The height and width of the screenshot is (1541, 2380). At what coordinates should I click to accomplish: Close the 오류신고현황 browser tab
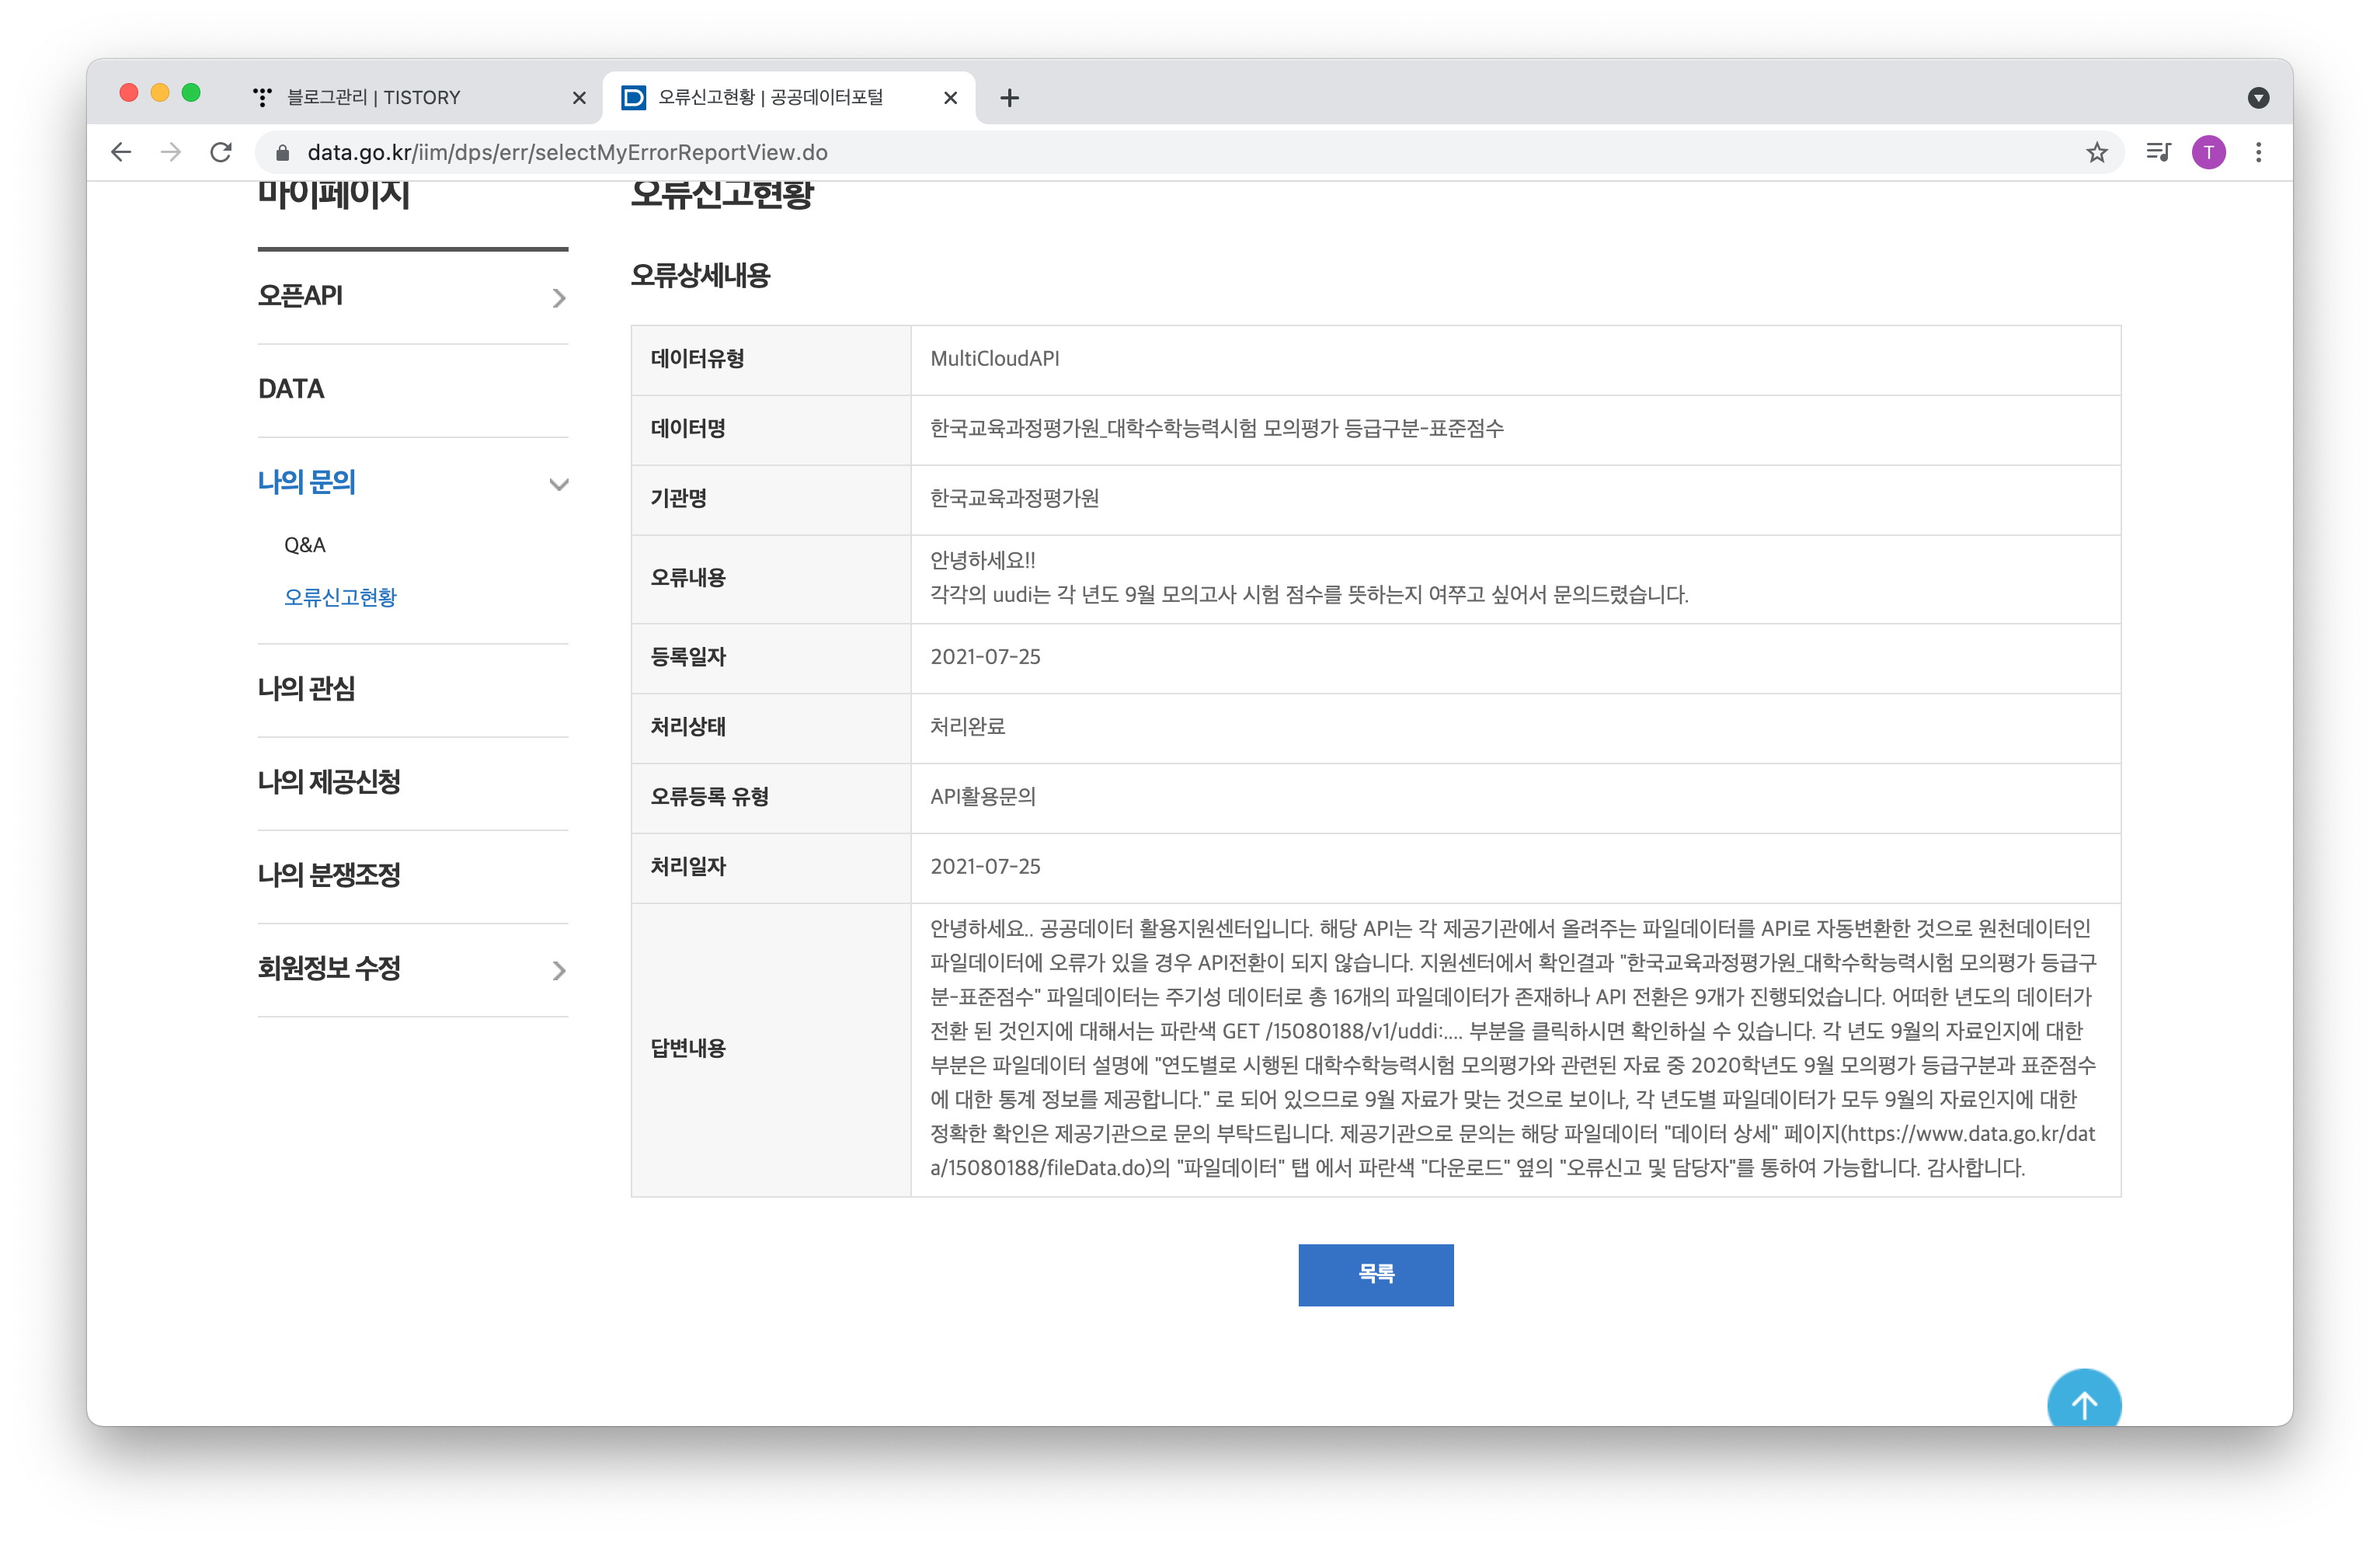(950, 98)
